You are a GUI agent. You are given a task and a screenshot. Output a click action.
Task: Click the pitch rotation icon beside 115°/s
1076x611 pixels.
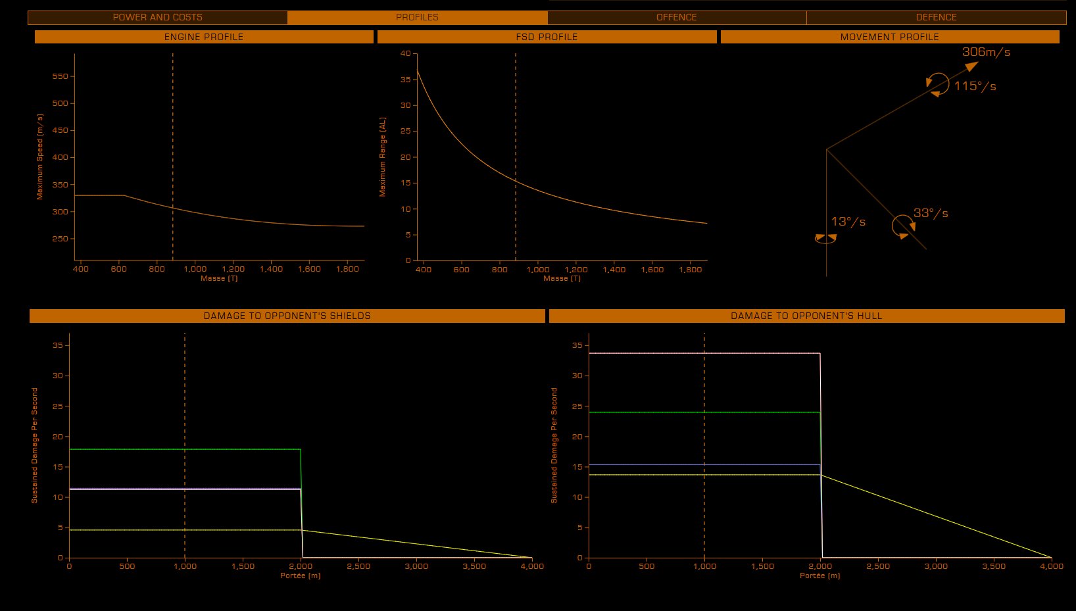[938, 85]
